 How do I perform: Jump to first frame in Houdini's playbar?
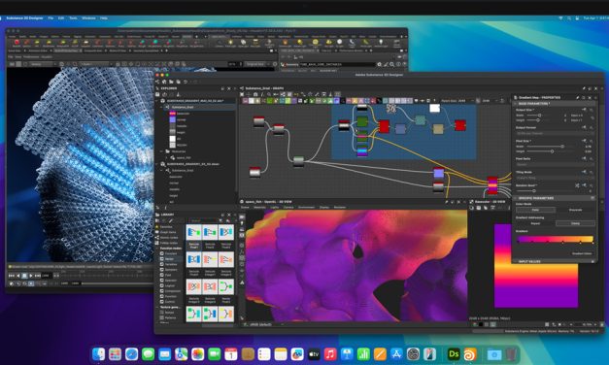tap(12, 276)
